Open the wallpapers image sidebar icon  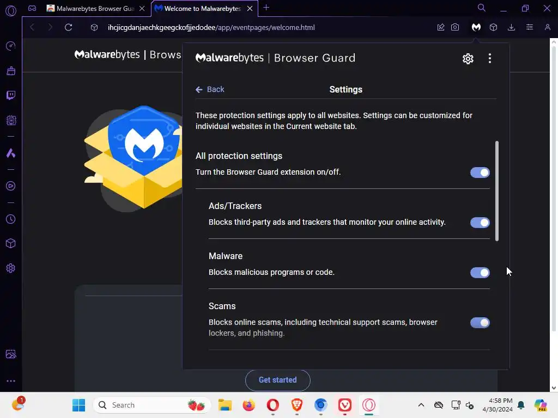(11, 354)
